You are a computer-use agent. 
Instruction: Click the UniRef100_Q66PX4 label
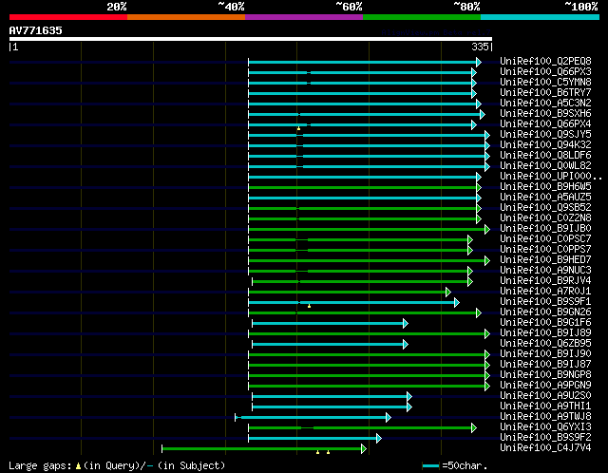(x=545, y=124)
